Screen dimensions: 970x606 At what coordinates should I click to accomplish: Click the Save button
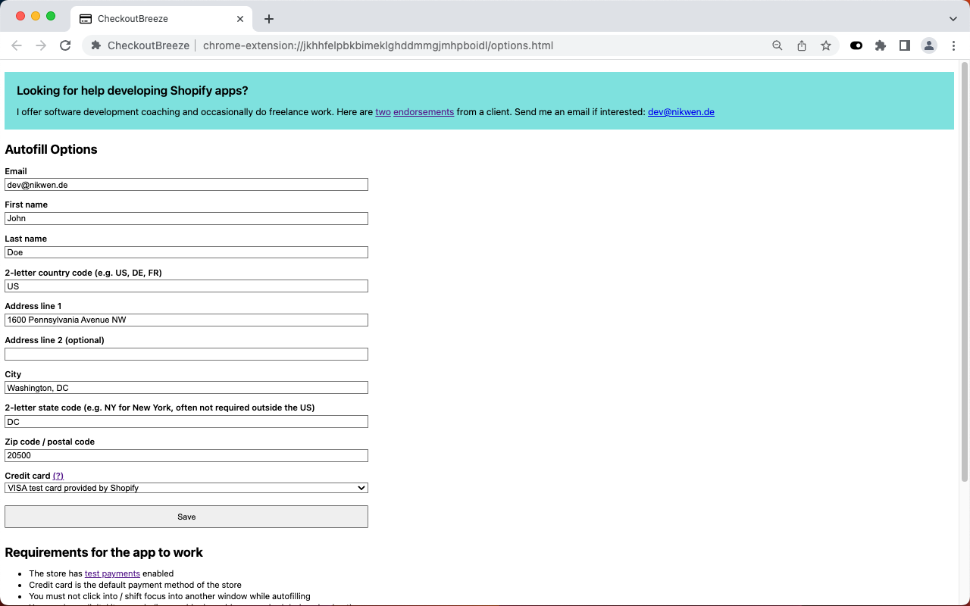click(186, 516)
